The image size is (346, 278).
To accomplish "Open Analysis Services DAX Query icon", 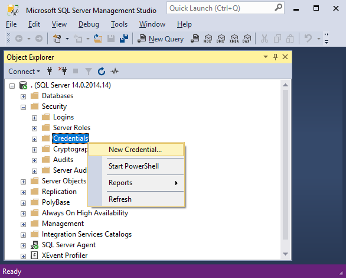I will pyautogui.click(x=247, y=38).
